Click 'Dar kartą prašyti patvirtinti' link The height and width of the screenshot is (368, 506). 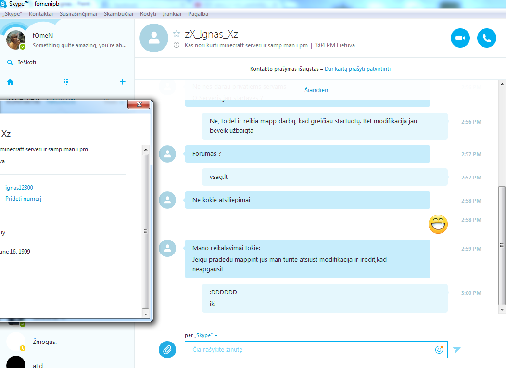pos(357,69)
